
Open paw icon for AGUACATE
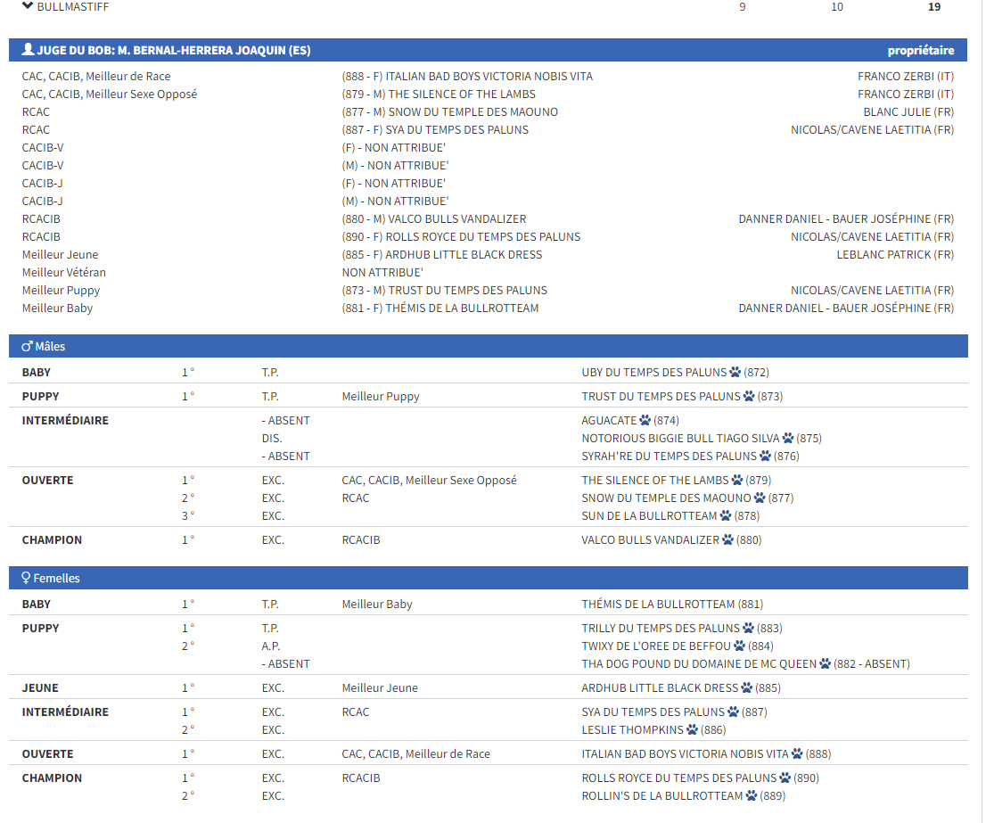pos(645,420)
